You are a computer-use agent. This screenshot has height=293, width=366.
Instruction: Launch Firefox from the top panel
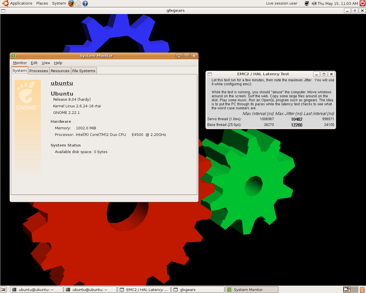71,3
